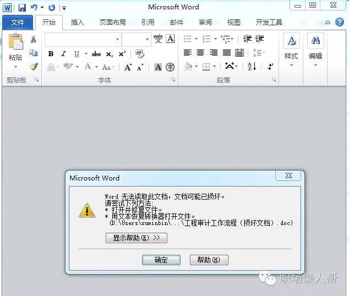Toggle Italic formatting
This screenshot has height=296, width=349.
(64, 54)
